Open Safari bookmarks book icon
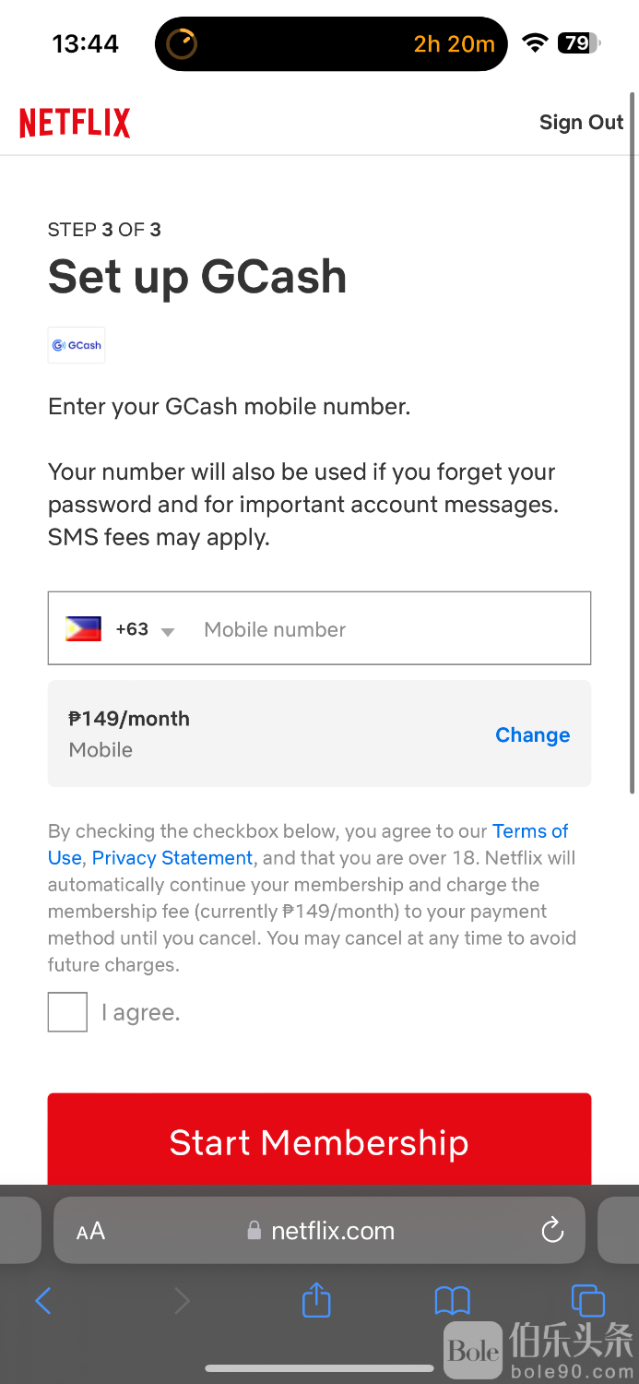The image size is (639, 1384). (452, 1301)
